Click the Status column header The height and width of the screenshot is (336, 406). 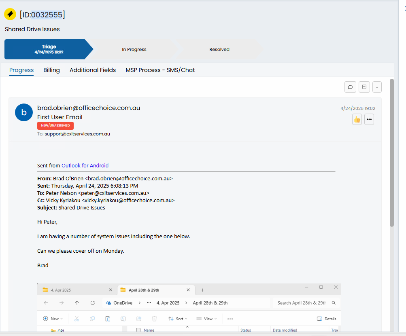point(245,330)
